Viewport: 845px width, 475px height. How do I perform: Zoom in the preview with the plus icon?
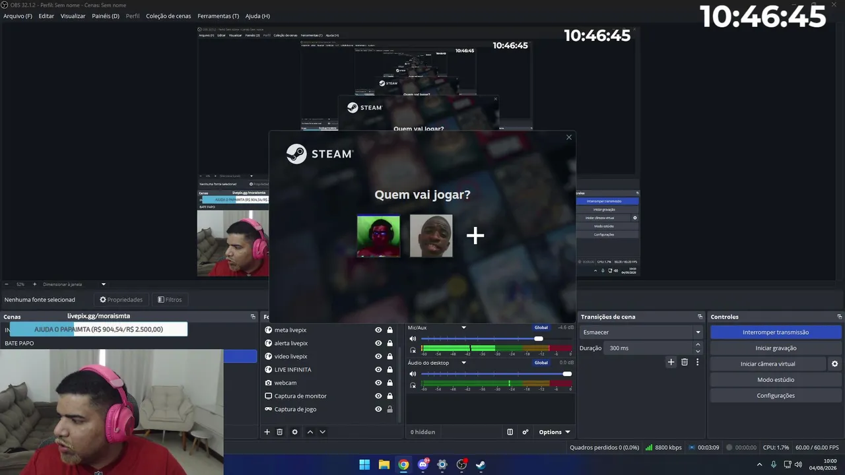point(34,284)
